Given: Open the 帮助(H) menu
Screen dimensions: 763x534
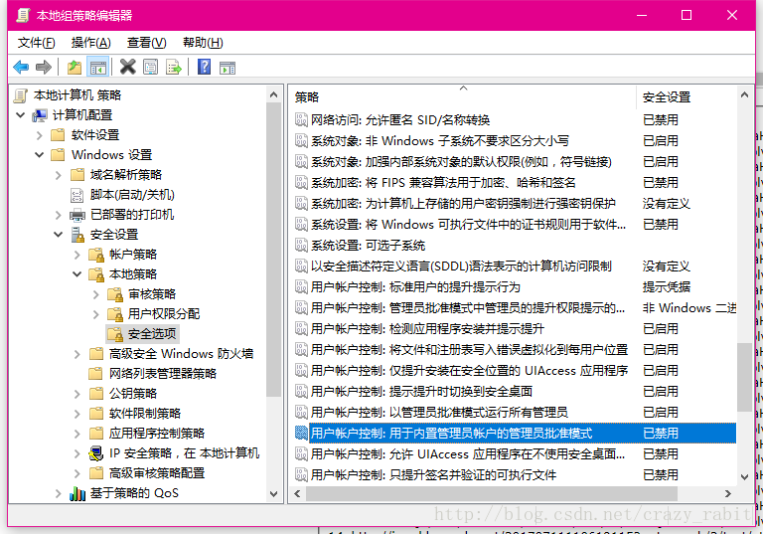Looking at the screenshot, I should point(203,43).
